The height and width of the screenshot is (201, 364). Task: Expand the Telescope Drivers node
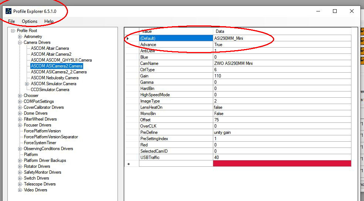pos(20,184)
